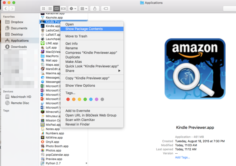The height and width of the screenshot is (166, 236).
Task: Switch to Cover Flow view
Action: pos(63,9)
